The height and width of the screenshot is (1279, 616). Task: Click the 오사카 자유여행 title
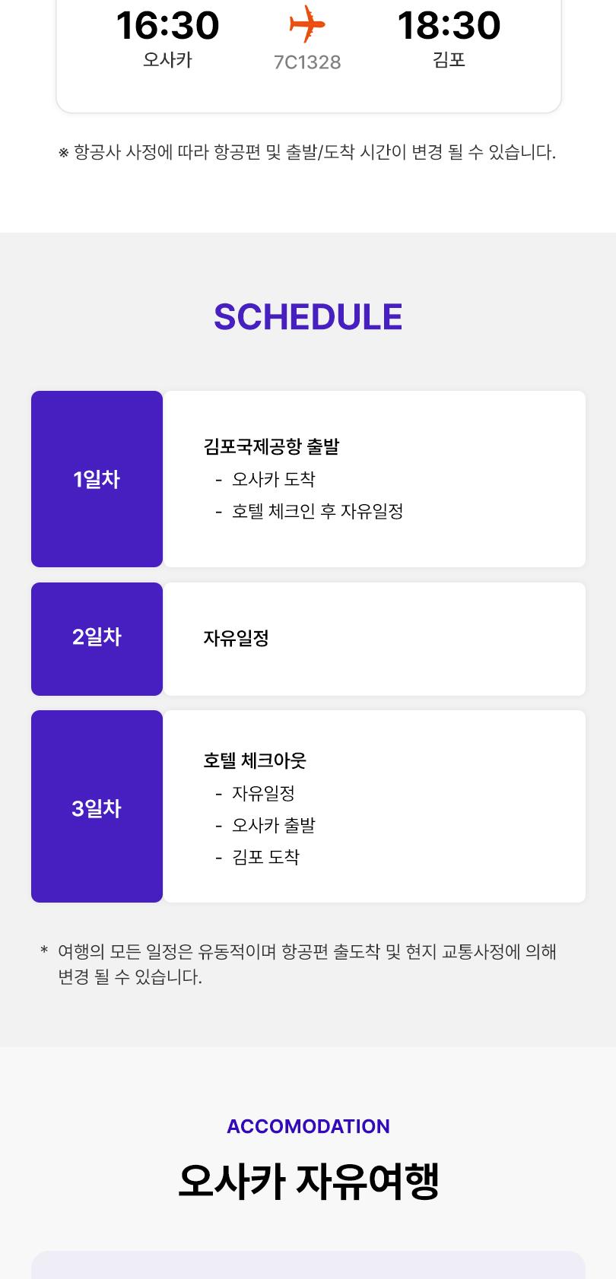point(308,1181)
